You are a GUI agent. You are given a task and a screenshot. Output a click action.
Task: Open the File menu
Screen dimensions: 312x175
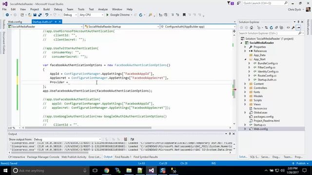[x=4, y=9]
